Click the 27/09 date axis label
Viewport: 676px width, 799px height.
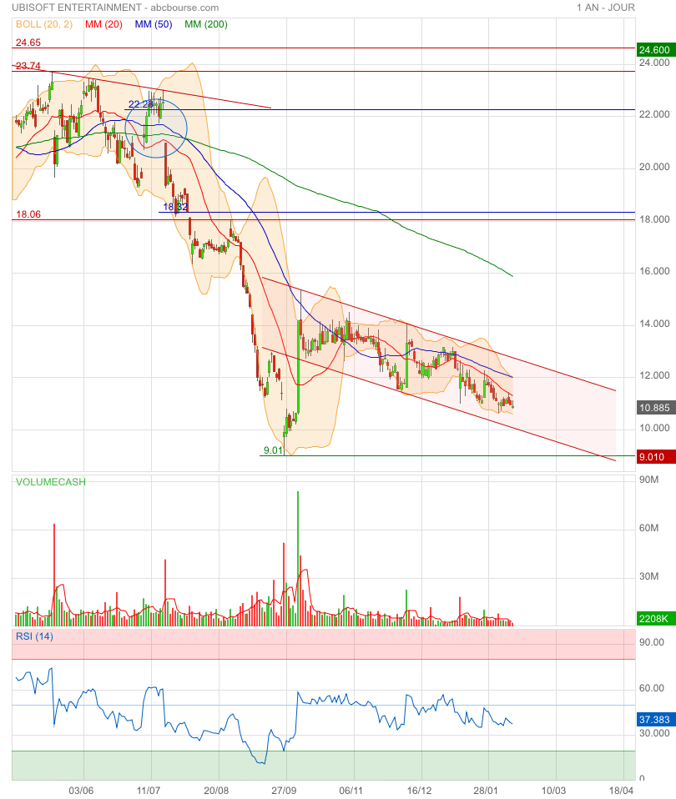[x=284, y=791]
